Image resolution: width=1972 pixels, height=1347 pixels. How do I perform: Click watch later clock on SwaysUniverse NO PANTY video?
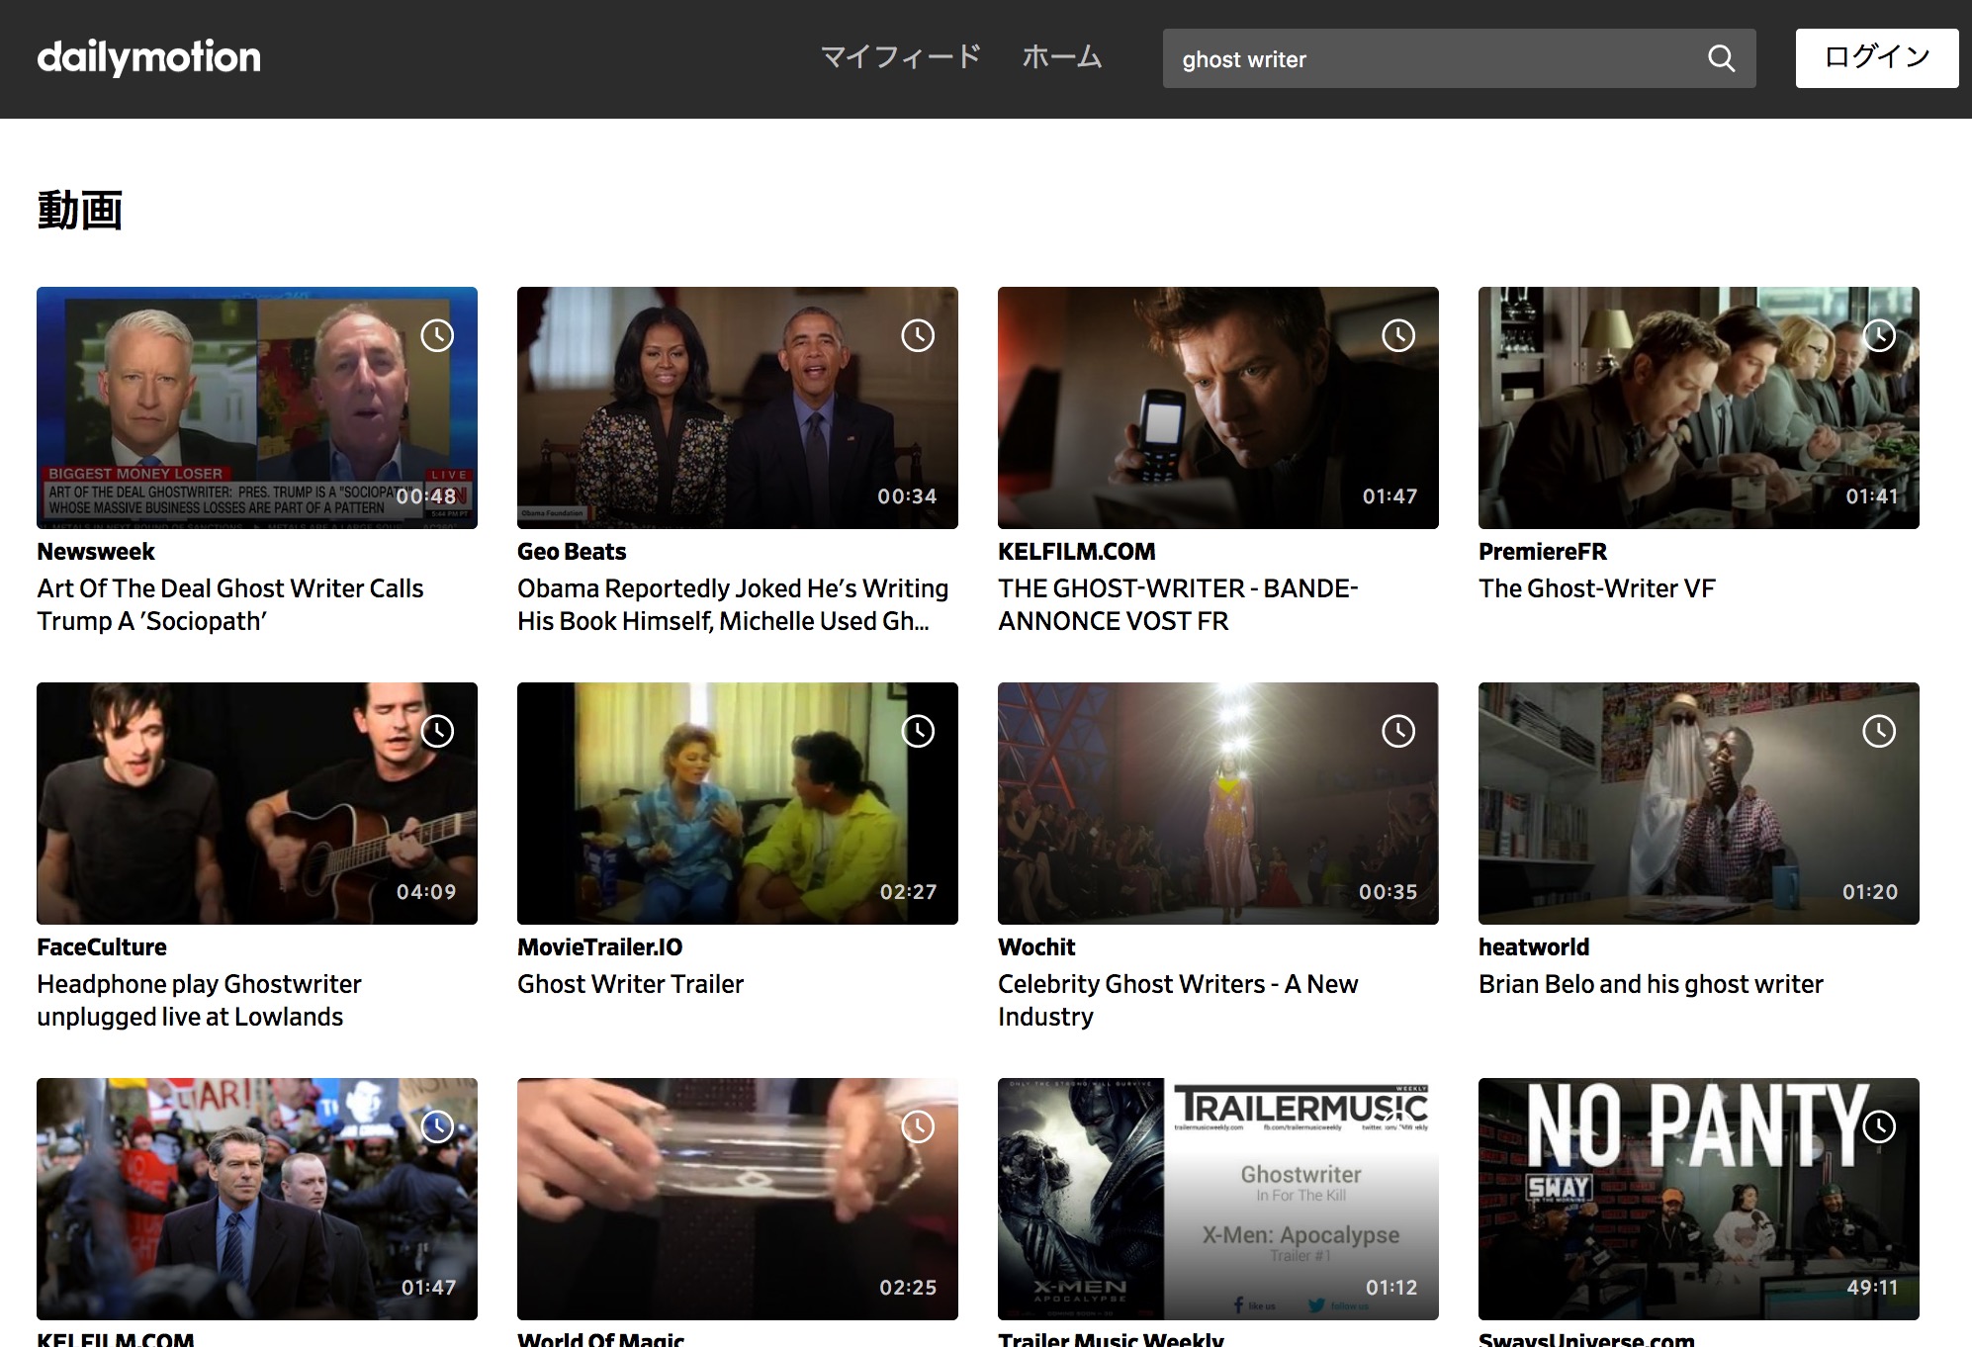coord(1879,1126)
